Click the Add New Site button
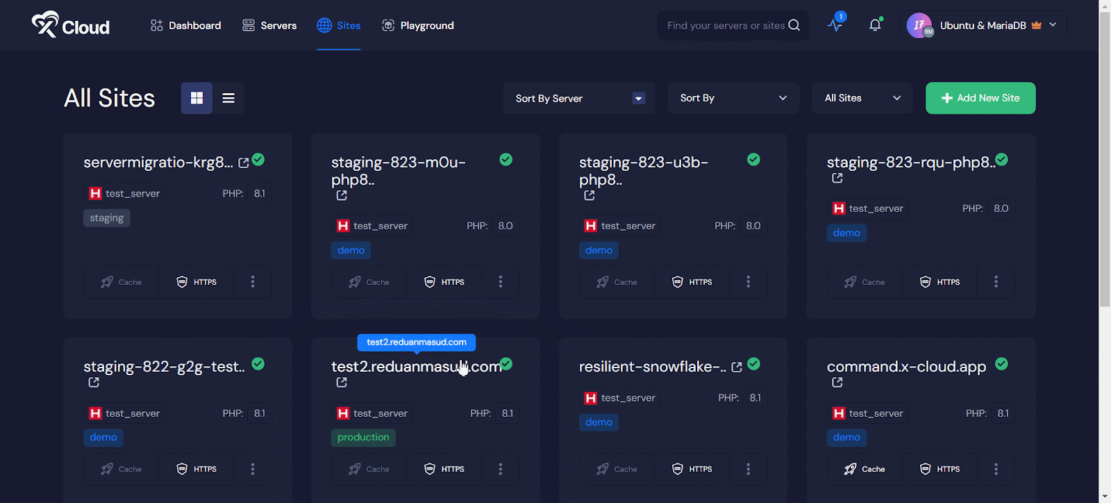 pyautogui.click(x=980, y=98)
